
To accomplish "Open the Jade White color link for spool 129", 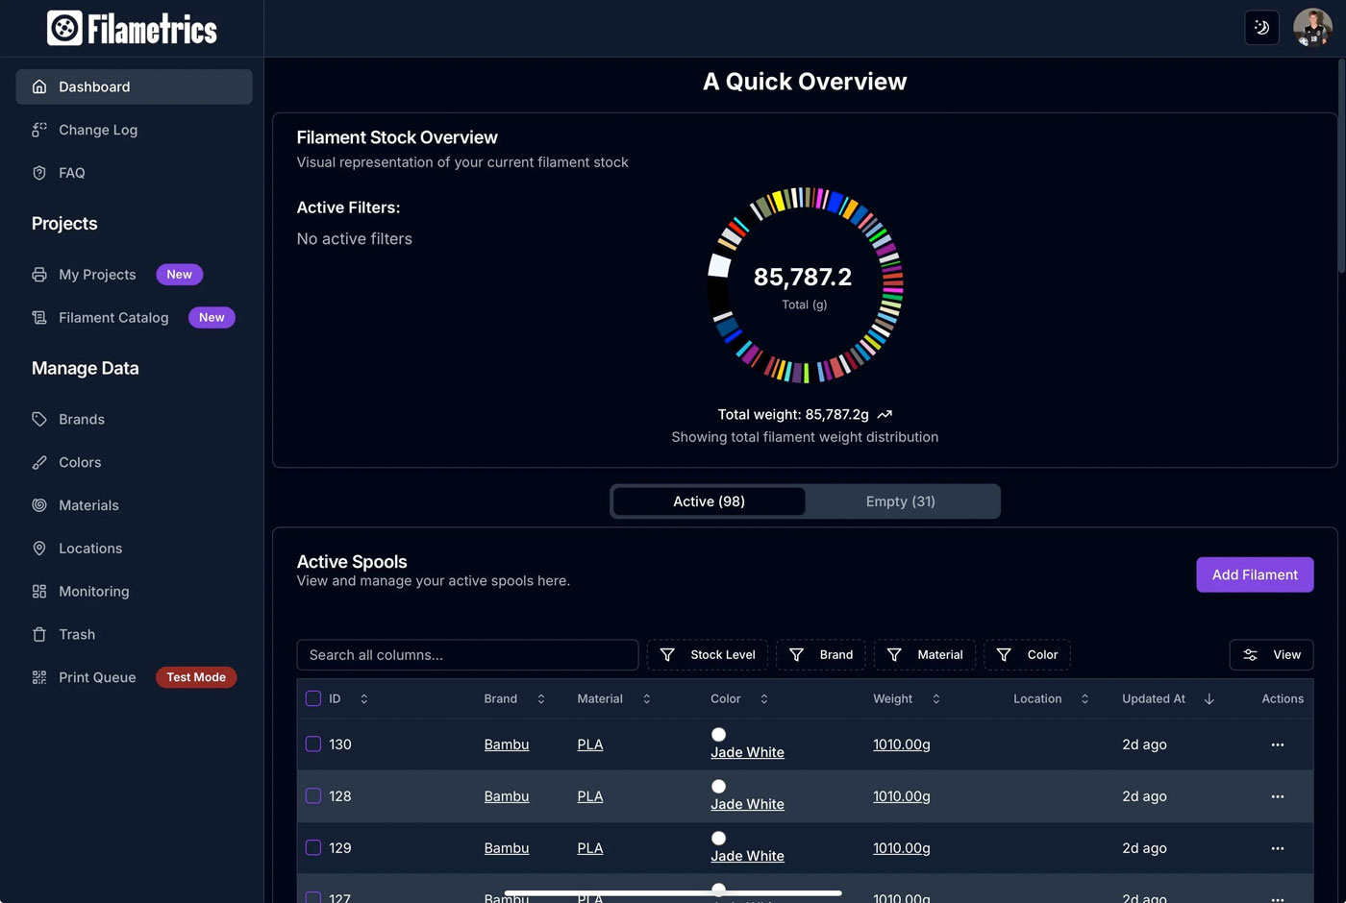I will pyautogui.click(x=747, y=855).
